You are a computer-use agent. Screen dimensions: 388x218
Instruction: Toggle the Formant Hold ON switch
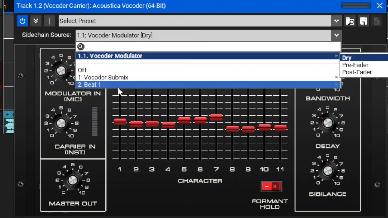click(x=271, y=187)
